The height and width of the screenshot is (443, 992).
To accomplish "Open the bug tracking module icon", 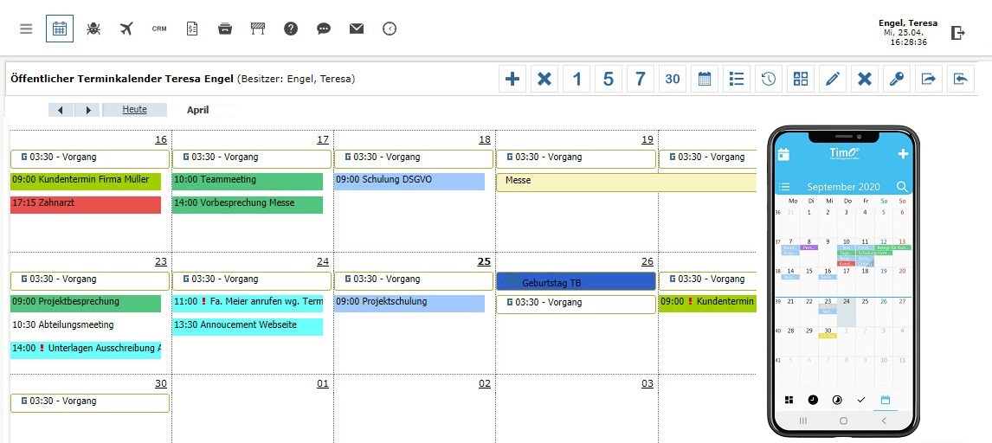I will click(93, 29).
